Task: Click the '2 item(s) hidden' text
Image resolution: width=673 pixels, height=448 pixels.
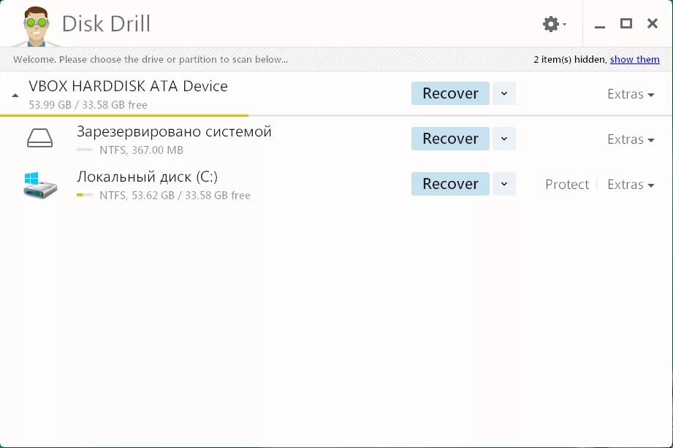Action: point(570,60)
